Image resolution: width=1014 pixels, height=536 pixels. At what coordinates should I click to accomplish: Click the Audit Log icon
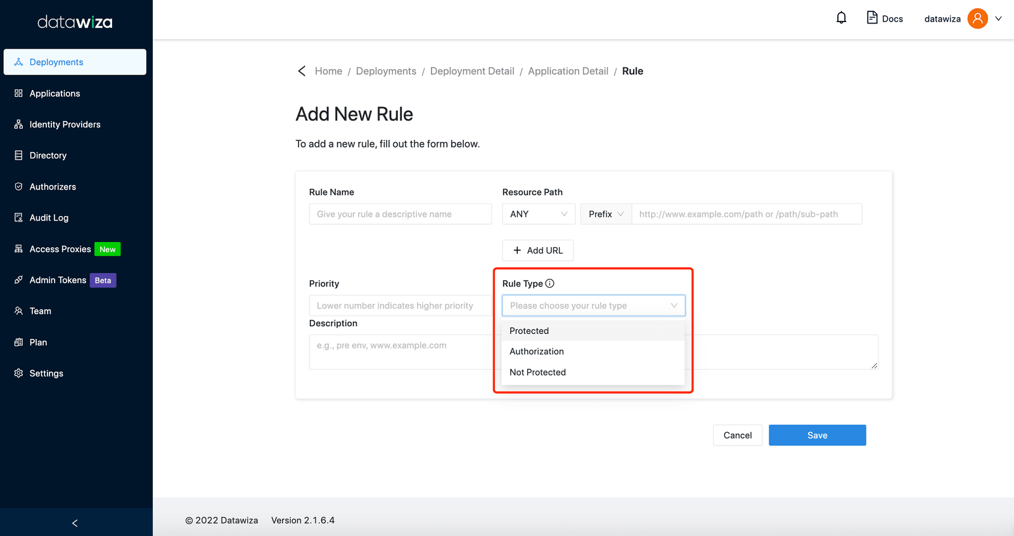point(18,217)
